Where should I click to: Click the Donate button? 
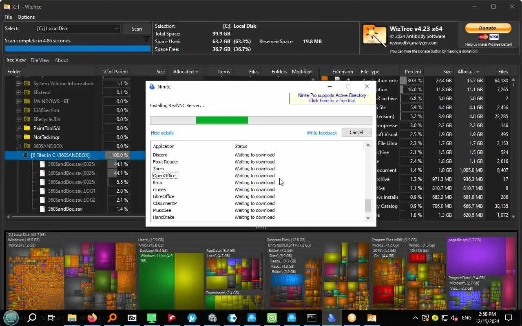point(488,28)
